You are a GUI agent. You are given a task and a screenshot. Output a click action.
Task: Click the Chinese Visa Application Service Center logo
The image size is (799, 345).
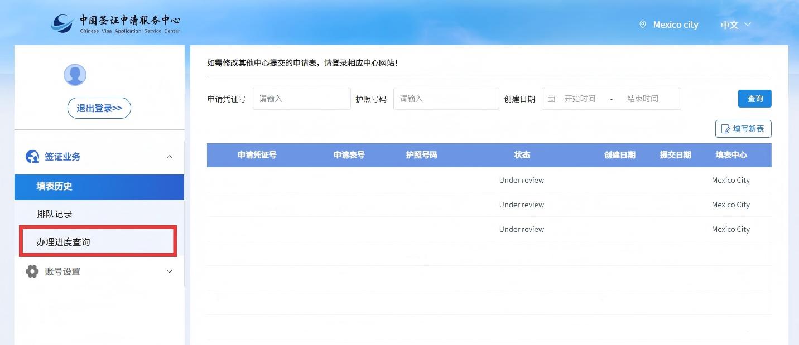[115, 24]
